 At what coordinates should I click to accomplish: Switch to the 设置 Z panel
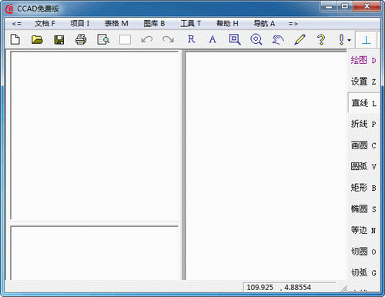363,82
